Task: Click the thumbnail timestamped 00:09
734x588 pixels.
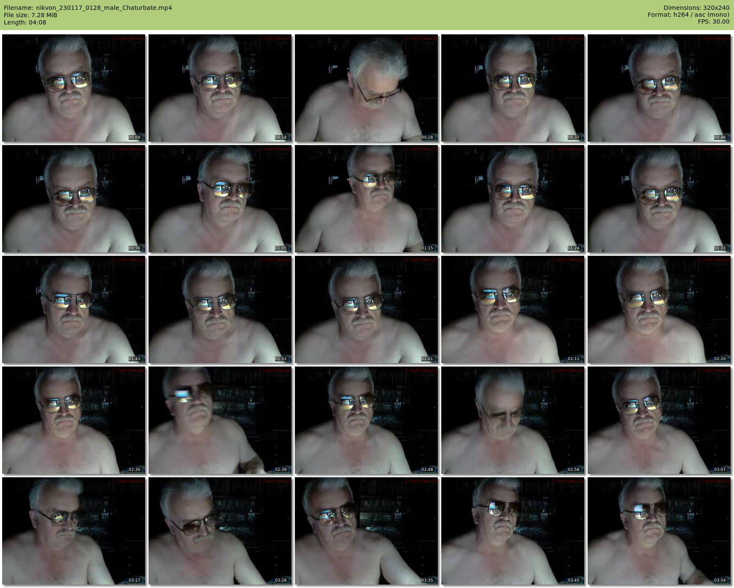Action: coord(73,88)
